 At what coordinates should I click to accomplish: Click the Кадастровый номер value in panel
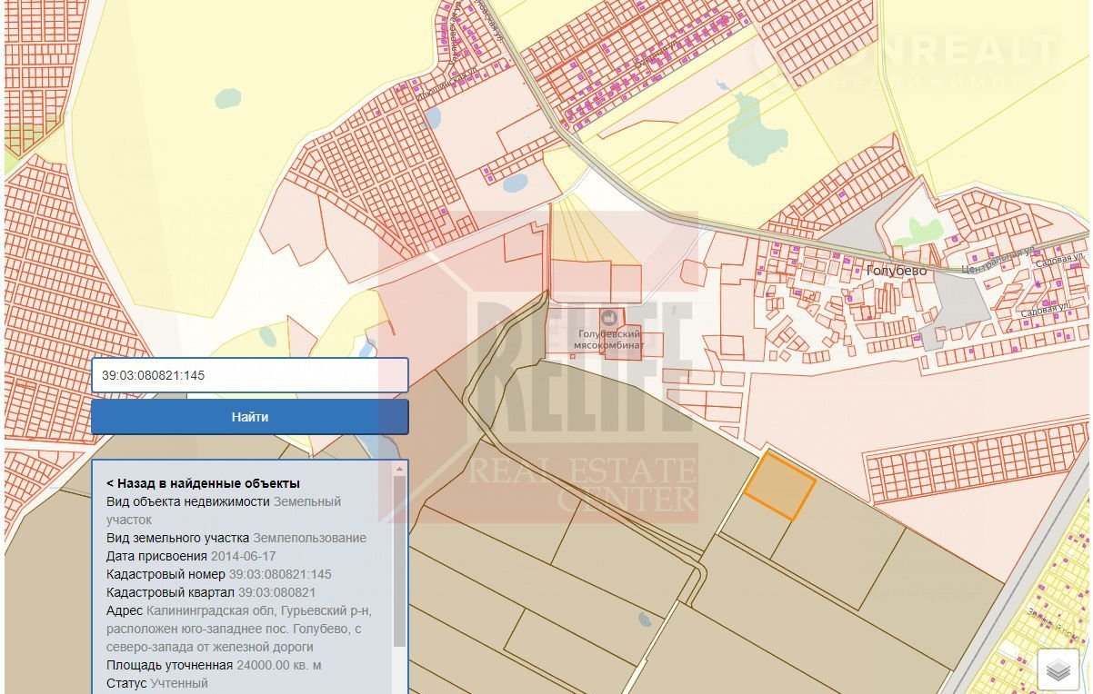pyautogui.click(x=280, y=574)
